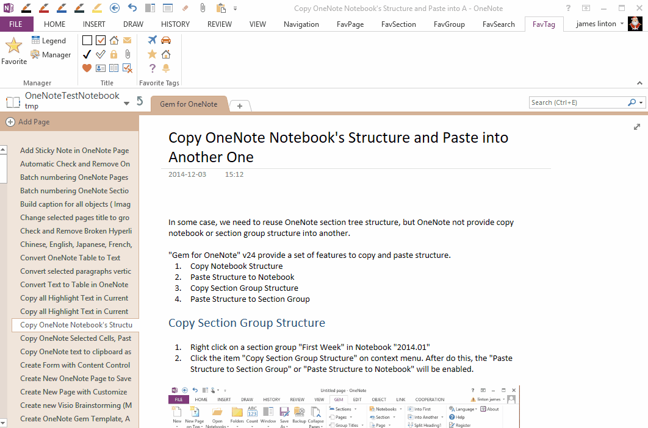Viewport: 648px width, 428px height.
Task: Apply the contact card title tag
Action: click(x=101, y=68)
